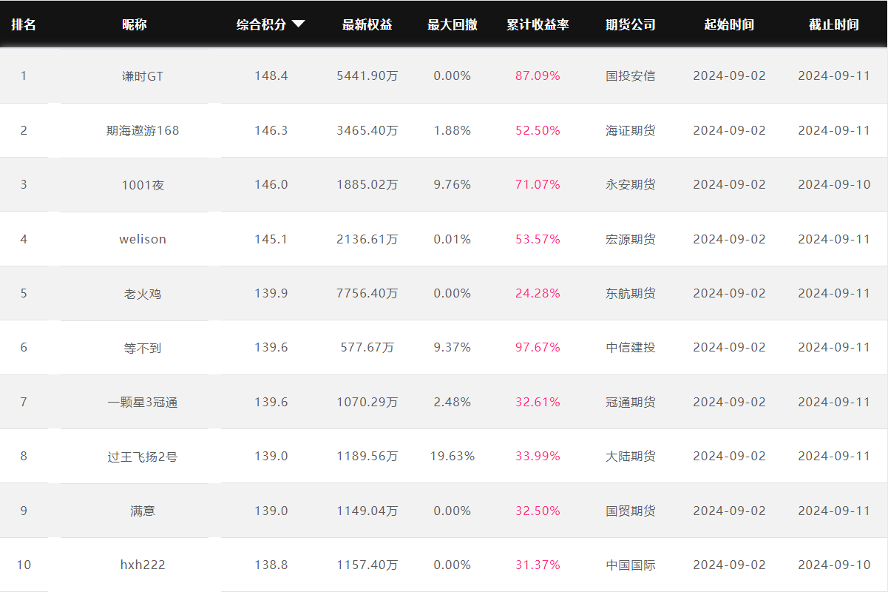Image resolution: width=888 pixels, height=592 pixels.
Task: Select return rate 97.67%
Action: 538,347
